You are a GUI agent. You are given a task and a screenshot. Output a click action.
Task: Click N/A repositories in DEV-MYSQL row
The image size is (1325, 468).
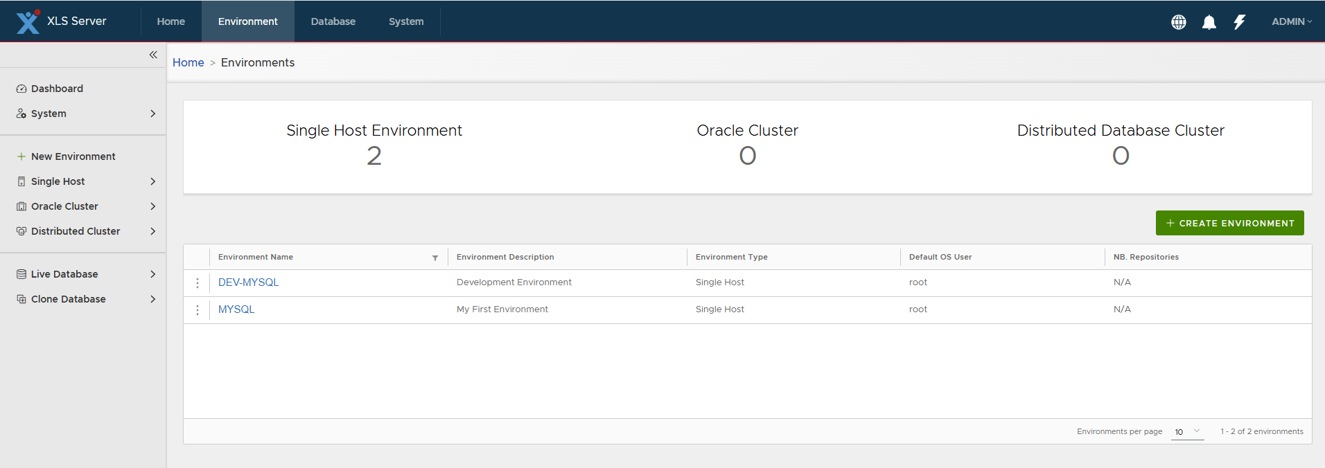[1122, 282]
